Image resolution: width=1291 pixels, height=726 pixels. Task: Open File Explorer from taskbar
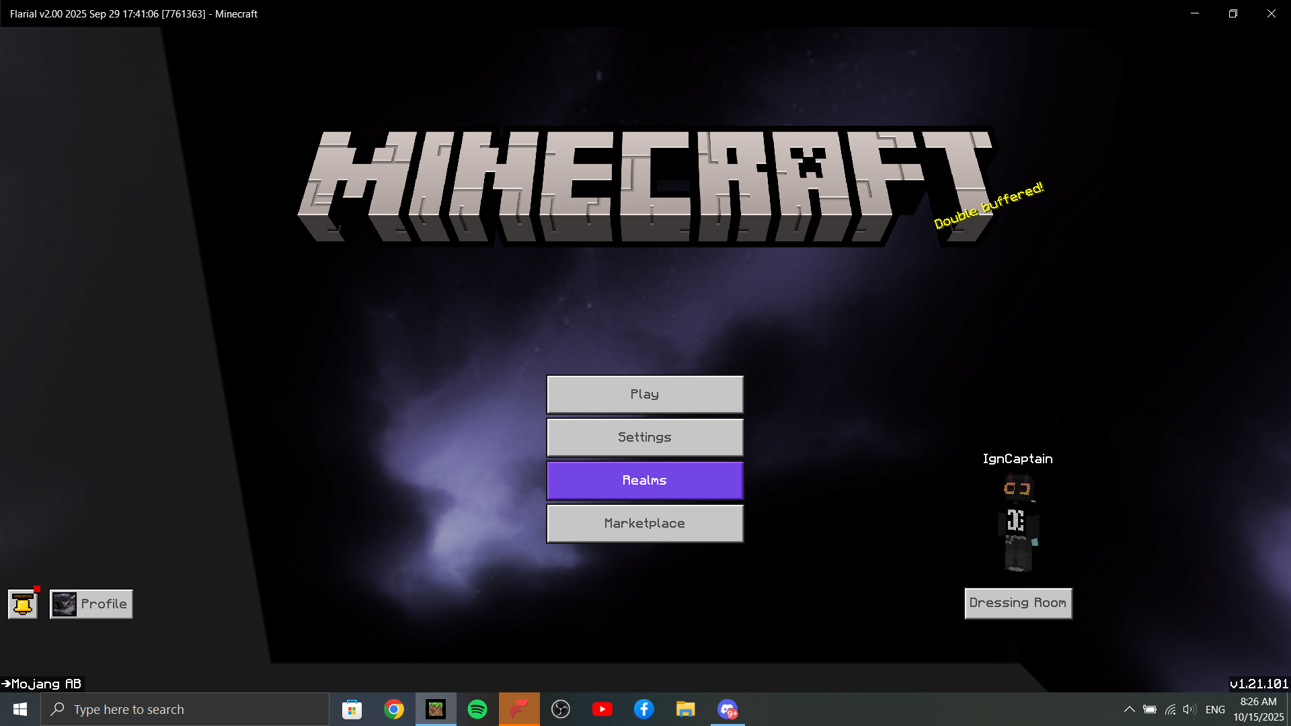click(x=686, y=709)
